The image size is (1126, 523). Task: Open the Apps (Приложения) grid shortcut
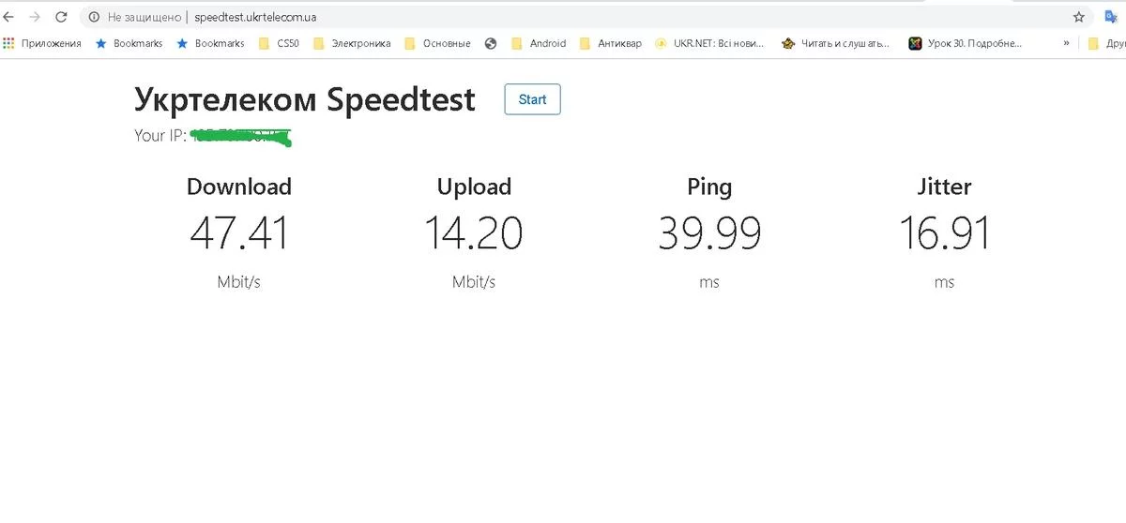[x=42, y=43]
